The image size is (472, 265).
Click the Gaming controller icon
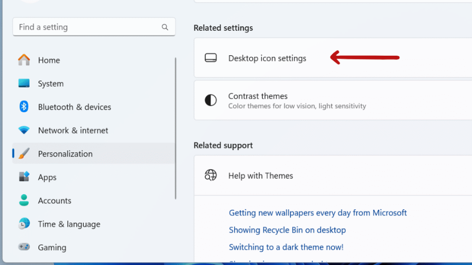[24, 247]
